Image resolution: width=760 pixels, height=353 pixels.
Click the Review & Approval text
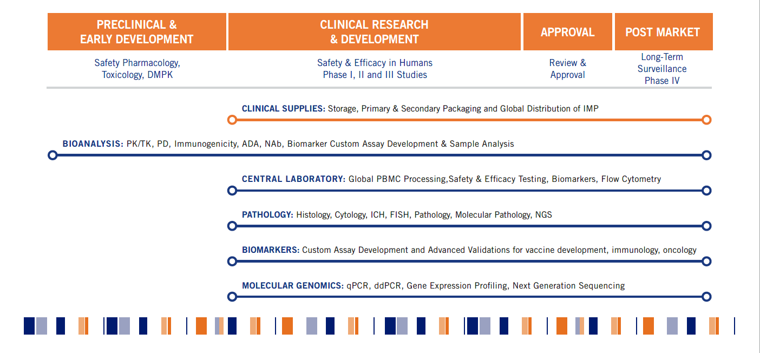point(568,69)
